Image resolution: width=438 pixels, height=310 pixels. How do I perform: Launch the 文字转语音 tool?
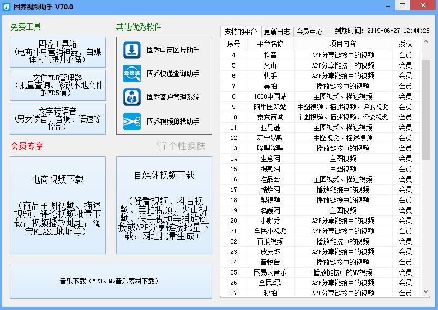point(58,119)
